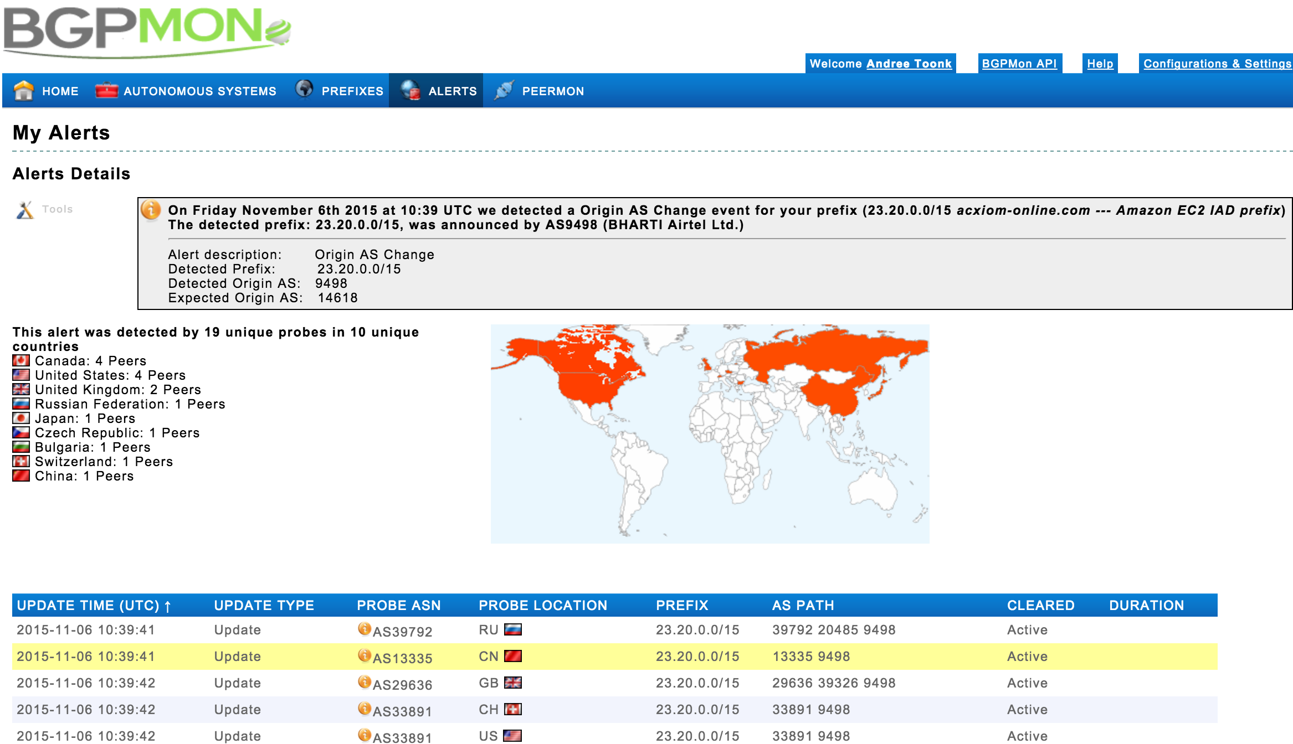This screenshot has height=744, width=1293.
Task: Click the plug icon beside Peermon
Action: point(504,90)
